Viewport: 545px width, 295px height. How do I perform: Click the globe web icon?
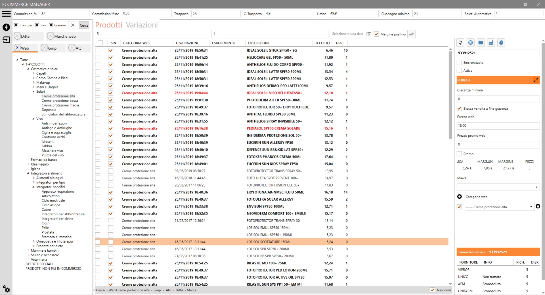(x=471, y=43)
